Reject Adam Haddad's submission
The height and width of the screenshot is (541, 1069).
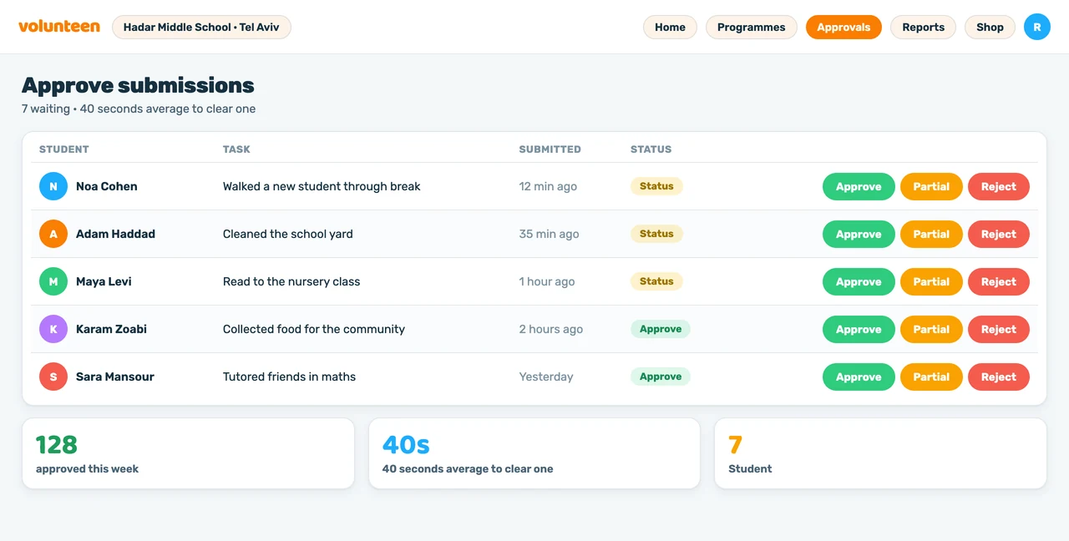[x=999, y=234]
